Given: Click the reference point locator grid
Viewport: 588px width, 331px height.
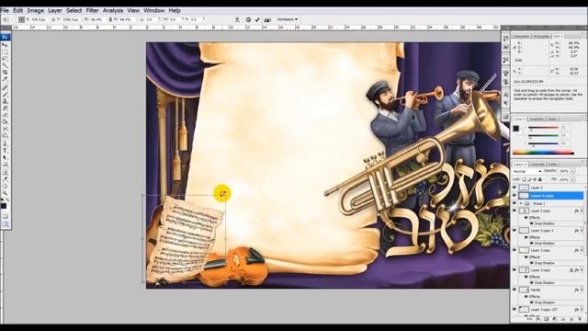Looking at the screenshot, I should coord(22,19).
